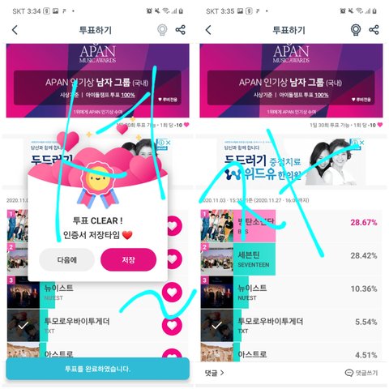The width and height of the screenshot is (389, 389).
Task: Tap the back arrow on right screen
Action: point(208,30)
